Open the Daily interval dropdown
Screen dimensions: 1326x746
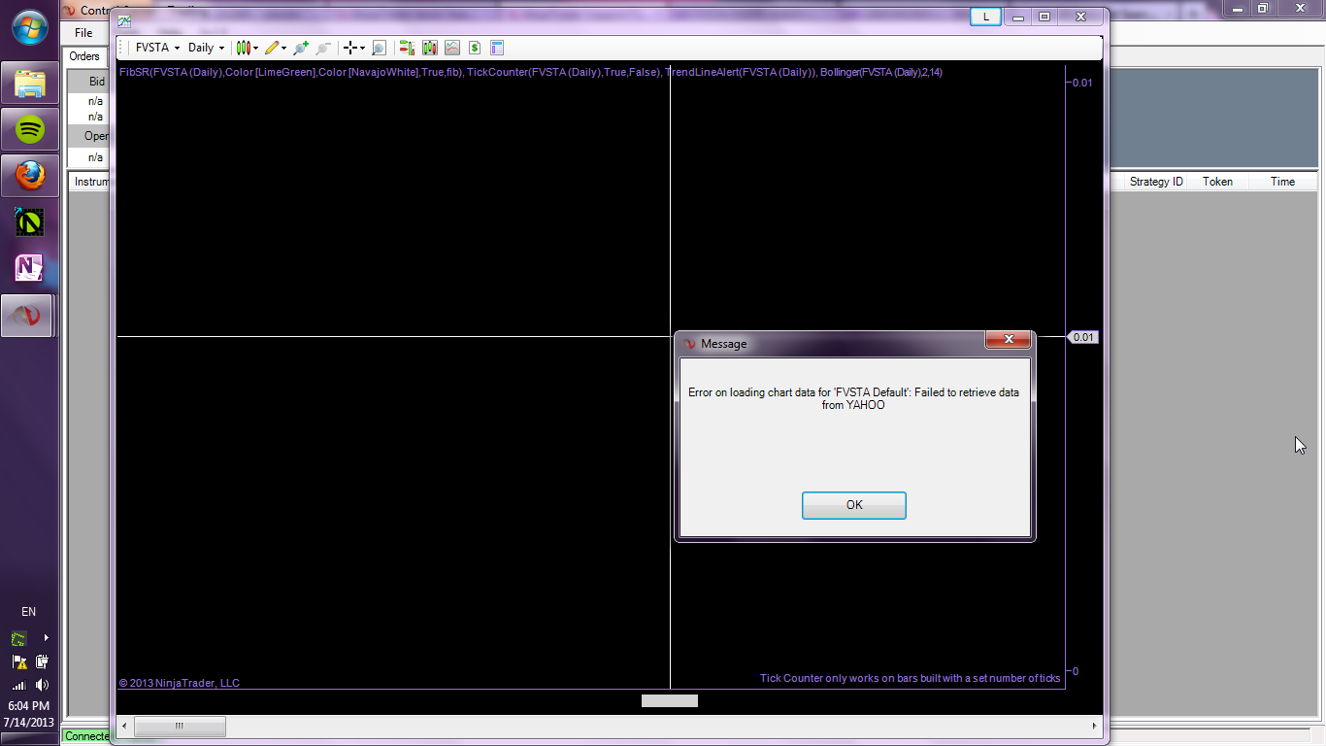click(206, 48)
